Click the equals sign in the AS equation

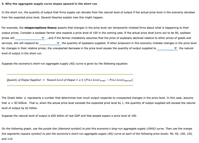pyautogui.click(x=43, y=80)
